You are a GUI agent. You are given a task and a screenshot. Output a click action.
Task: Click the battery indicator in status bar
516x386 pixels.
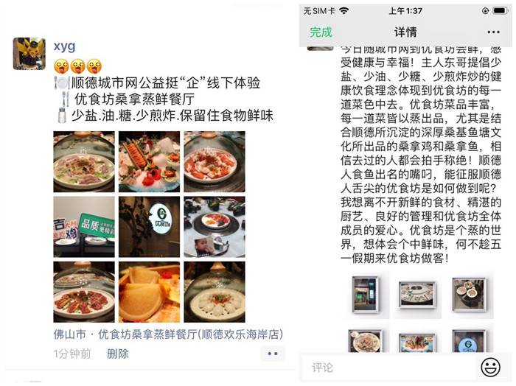coord(501,11)
